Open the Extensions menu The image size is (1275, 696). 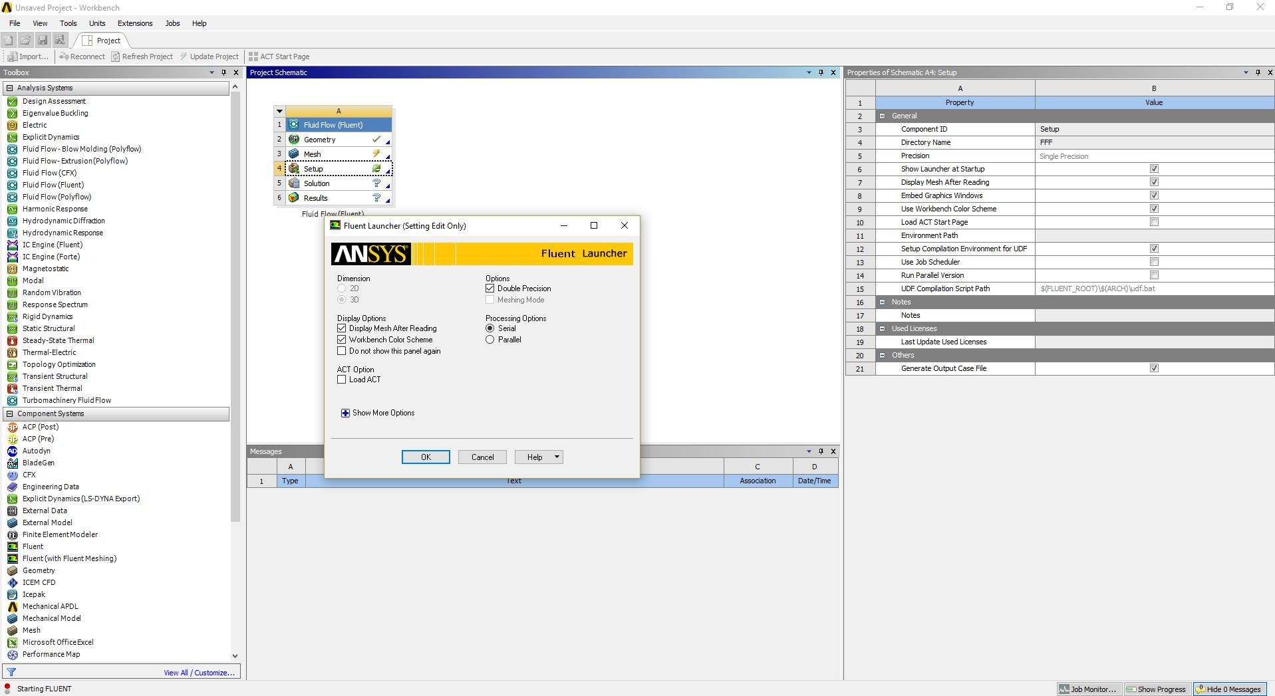tap(135, 23)
